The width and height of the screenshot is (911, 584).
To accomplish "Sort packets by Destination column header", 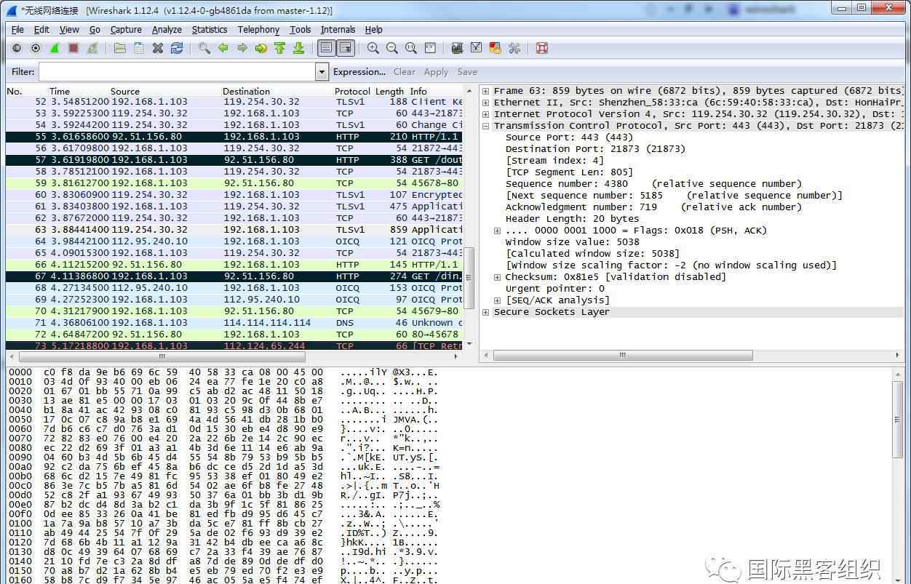I will coord(246,91).
